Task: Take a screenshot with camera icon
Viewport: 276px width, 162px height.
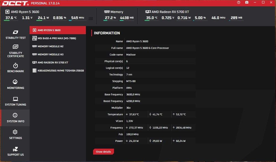Action: [x=247, y=2]
